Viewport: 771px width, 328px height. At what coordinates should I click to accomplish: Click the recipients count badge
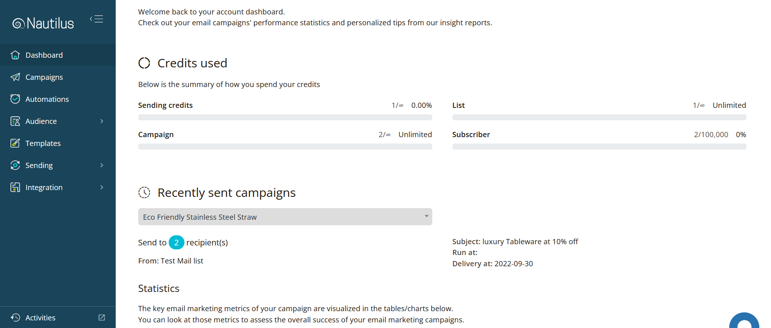tap(176, 243)
